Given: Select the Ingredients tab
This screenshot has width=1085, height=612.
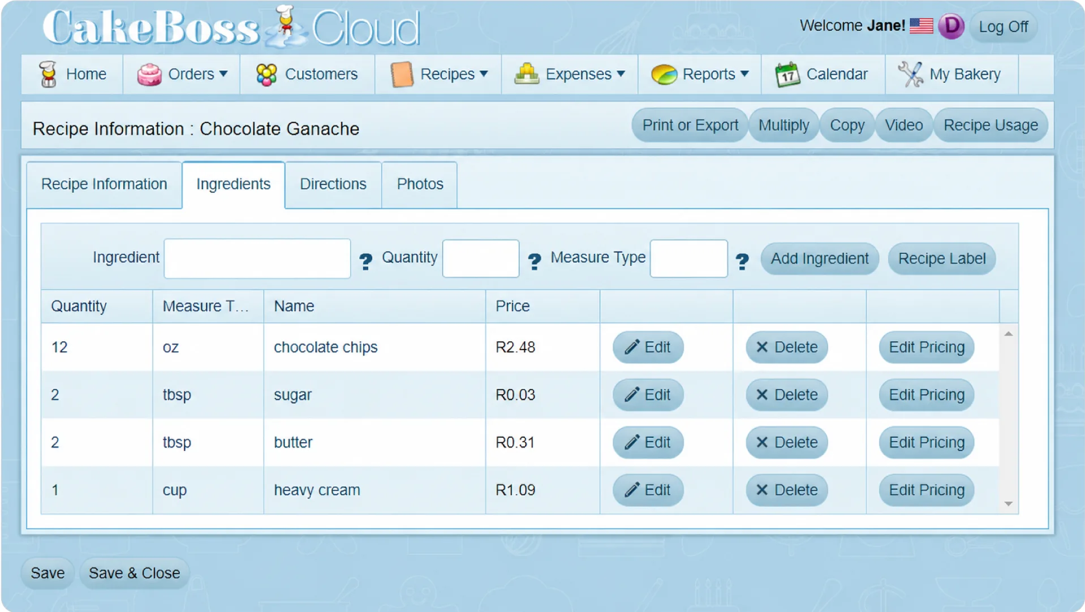Looking at the screenshot, I should coord(234,184).
